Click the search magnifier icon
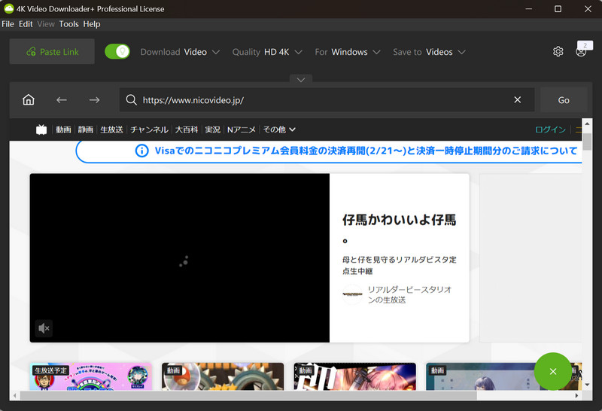The height and width of the screenshot is (411, 602). [x=131, y=100]
